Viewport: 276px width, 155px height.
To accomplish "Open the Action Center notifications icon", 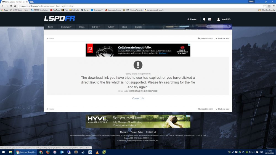I will pyautogui.click(x=257, y=152).
